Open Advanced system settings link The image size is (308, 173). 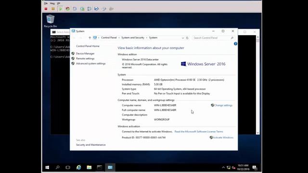[x=91, y=63]
